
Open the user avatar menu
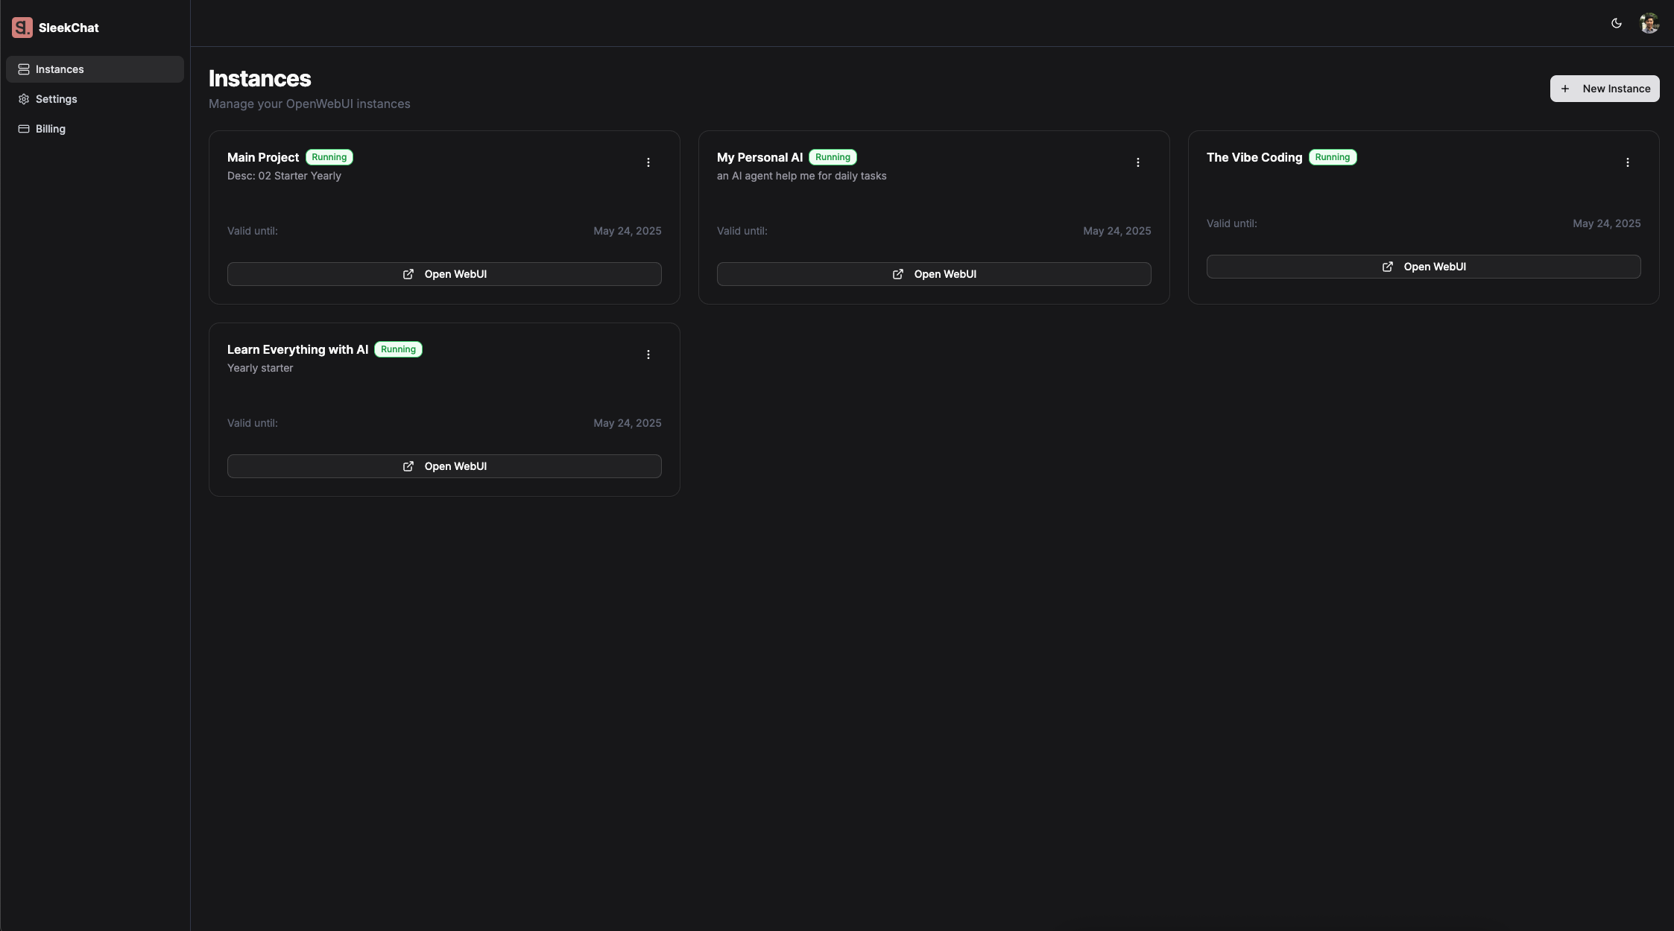1649,23
